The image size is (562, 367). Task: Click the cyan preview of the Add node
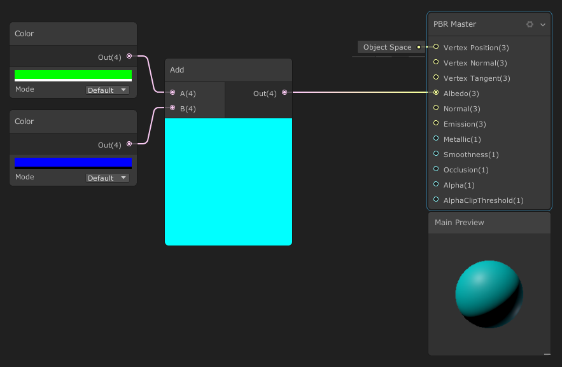pyautogui.click(x=228, y=181)
